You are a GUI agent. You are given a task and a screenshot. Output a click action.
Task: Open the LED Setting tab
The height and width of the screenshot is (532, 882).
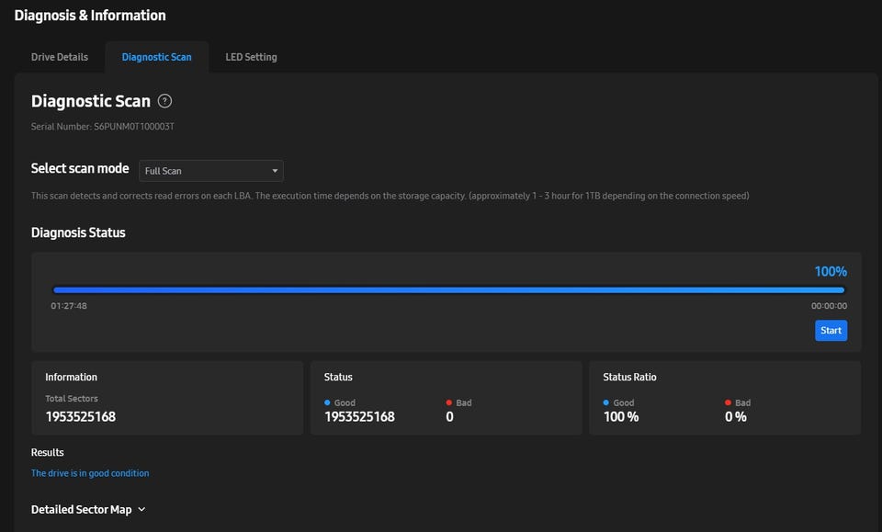[x=251, y=57]
